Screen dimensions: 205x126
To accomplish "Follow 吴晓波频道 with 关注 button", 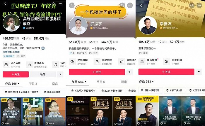I will (x=16, y=74).
